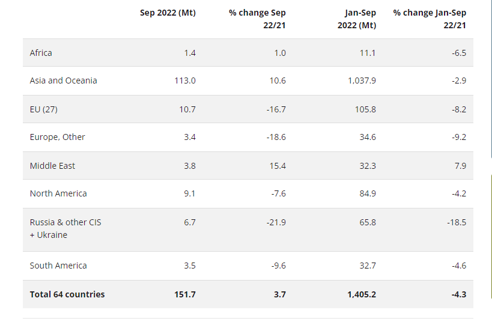492x319 pixels.
Task: Click the "% change Jan-Sep 22/21" header
Action: (430, 19)
